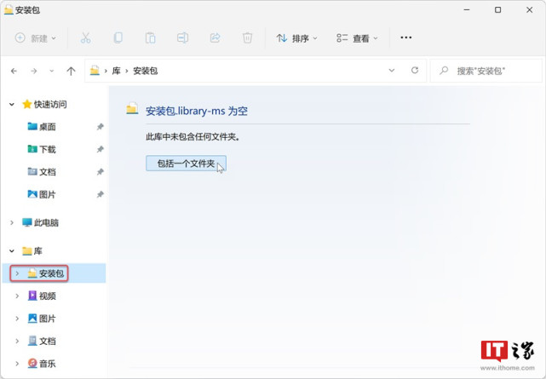Click the 此库中未包含任何文件夹 message text
This screenshot has height=379, width=546.
pyautogui.click(x=193, y=137)
